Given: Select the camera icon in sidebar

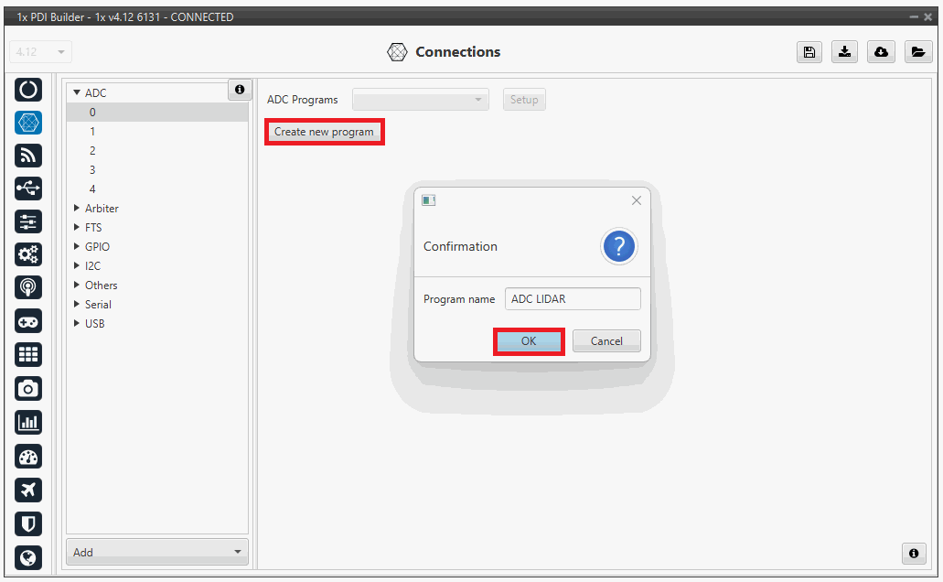Looking at the screenshot, I should point(29,389).
